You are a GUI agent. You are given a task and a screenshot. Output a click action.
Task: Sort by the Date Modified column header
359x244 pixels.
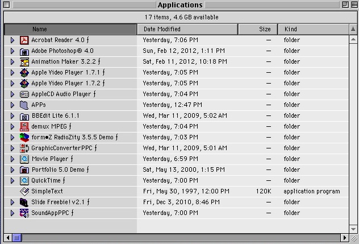pyautogui.click(x=187, y=29)
